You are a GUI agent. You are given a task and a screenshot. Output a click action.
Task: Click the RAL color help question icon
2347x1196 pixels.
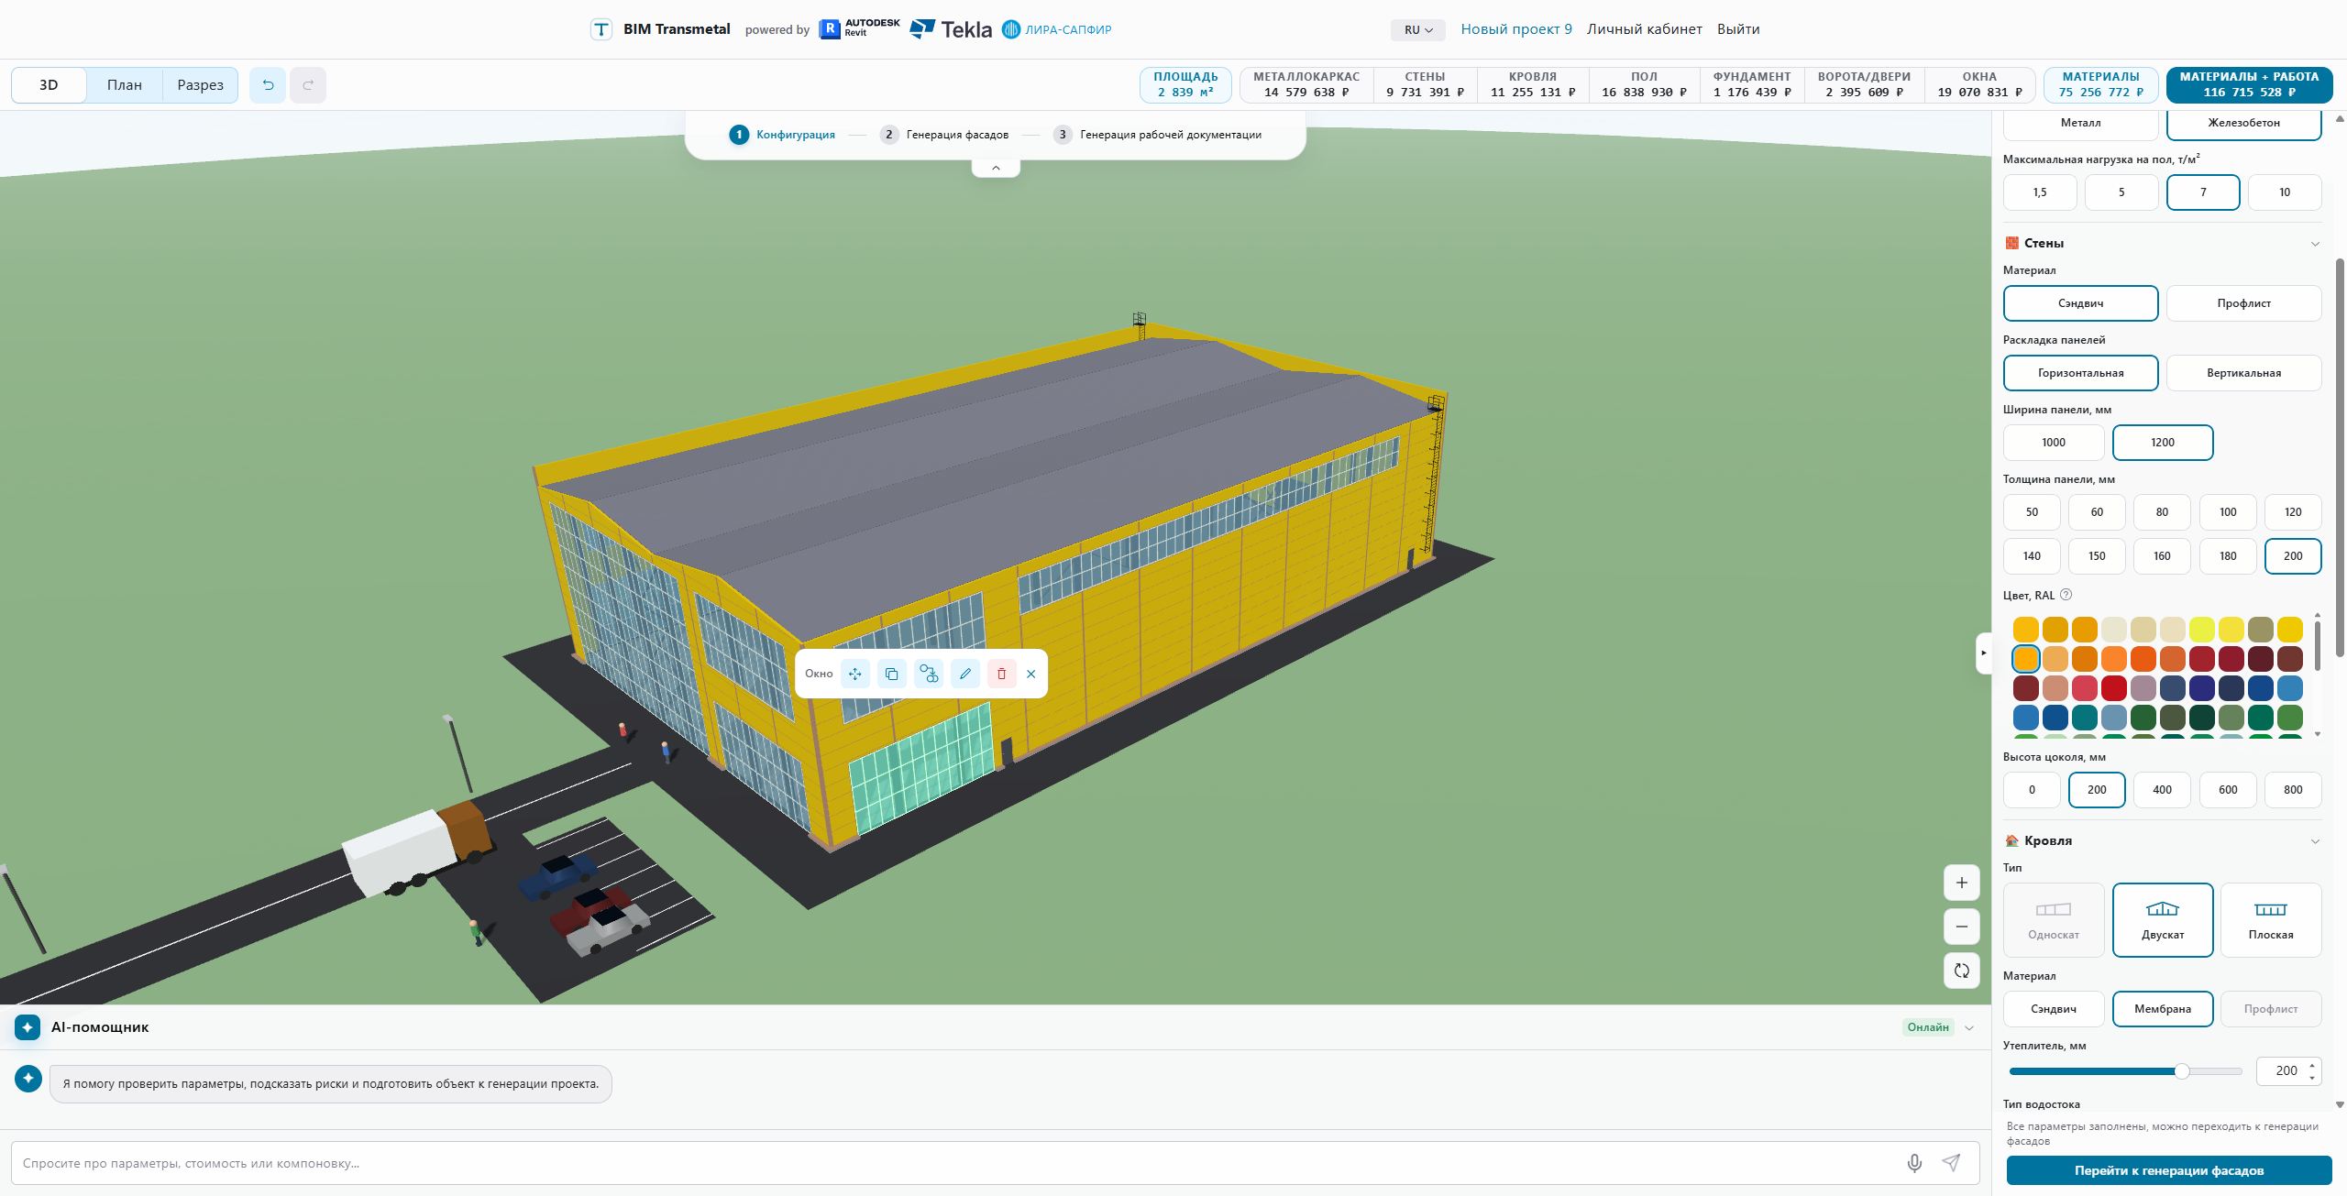click(2066, 595)
